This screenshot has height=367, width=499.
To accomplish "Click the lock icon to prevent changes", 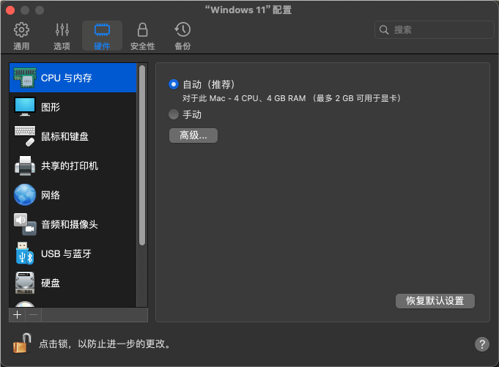I will point(22,342).
